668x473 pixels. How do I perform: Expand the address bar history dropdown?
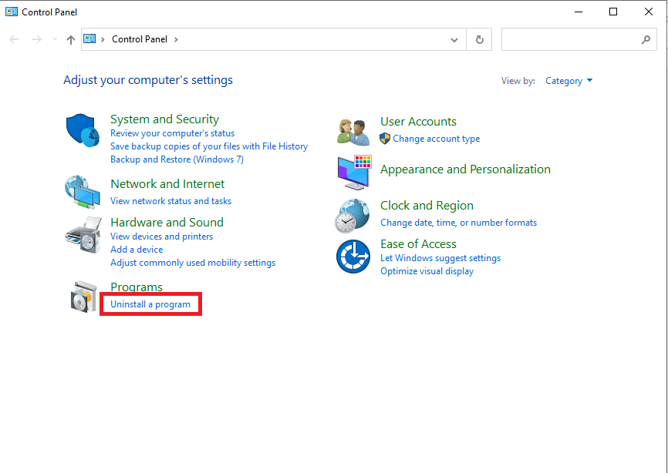coord(454,39)
